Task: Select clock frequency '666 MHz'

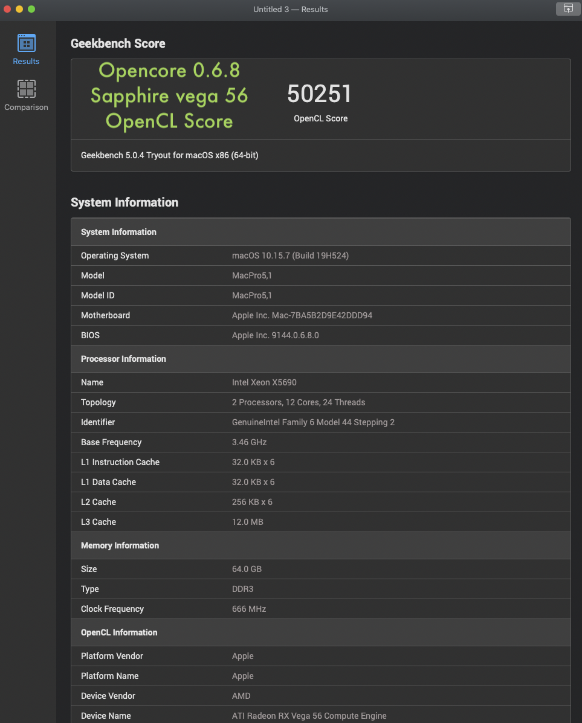Action: [249, 609]
